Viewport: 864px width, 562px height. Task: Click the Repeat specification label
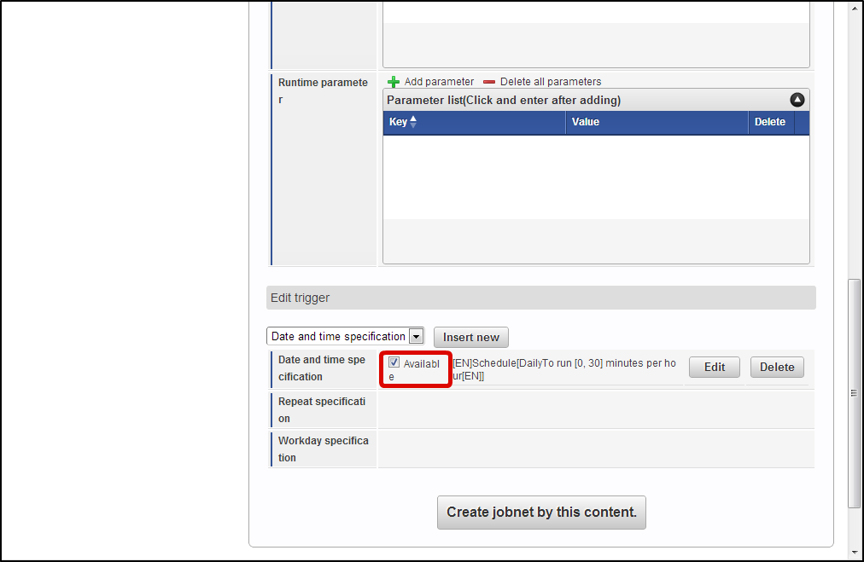pos(322,410)
